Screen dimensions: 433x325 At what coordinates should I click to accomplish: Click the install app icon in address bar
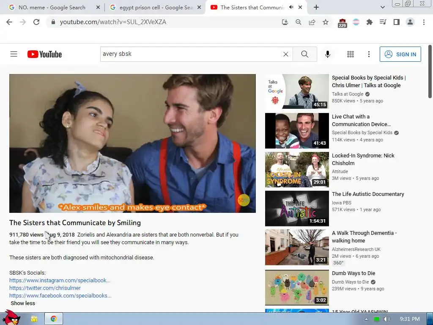point(285,22)
